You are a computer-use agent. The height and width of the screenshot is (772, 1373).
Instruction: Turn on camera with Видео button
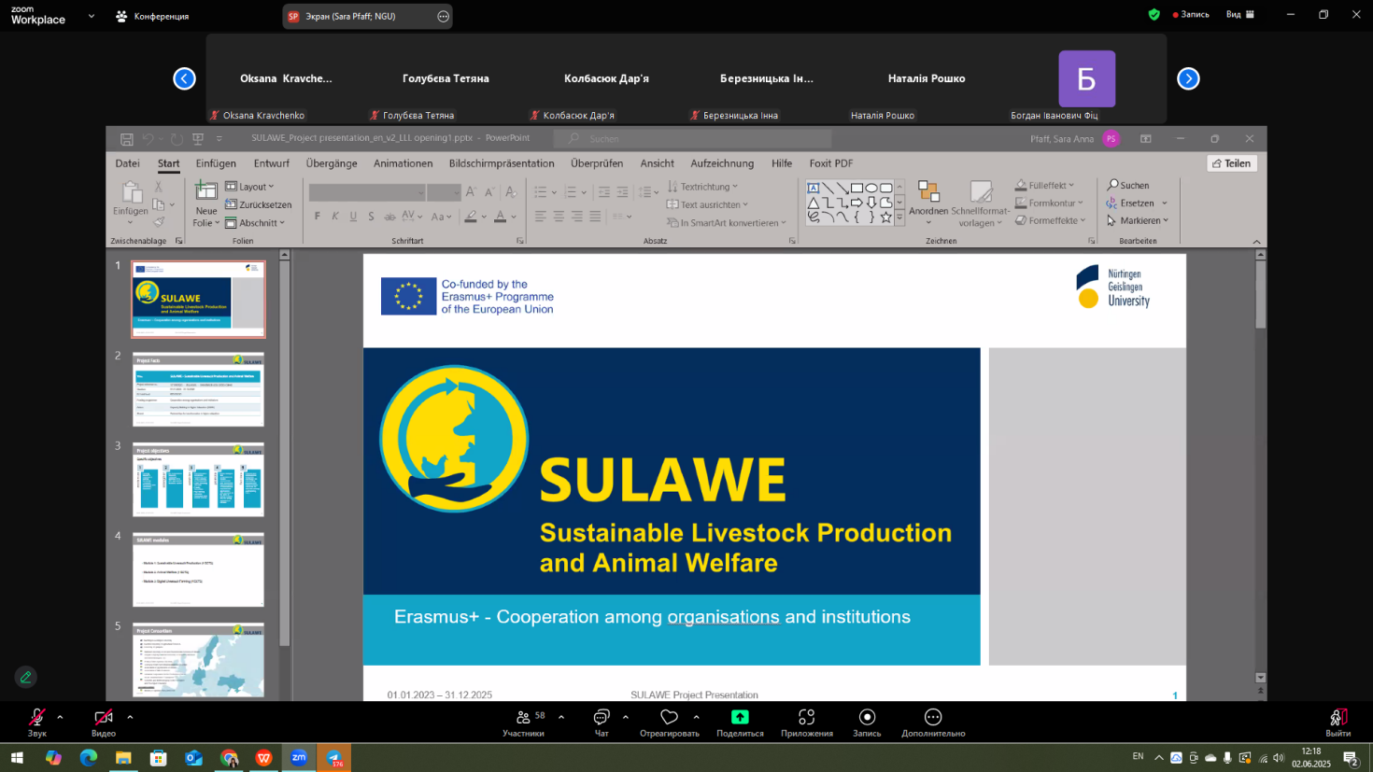point(104,723)
